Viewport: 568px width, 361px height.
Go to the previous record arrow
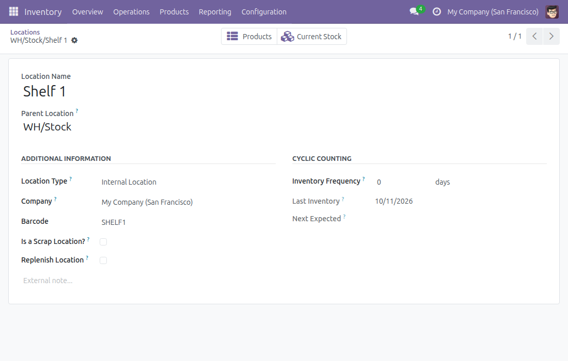coord(534,36)
